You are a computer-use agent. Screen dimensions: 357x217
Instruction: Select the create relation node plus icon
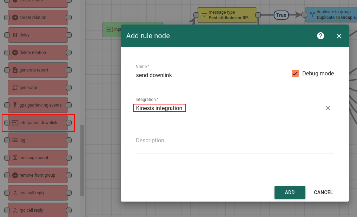point(15,18)
